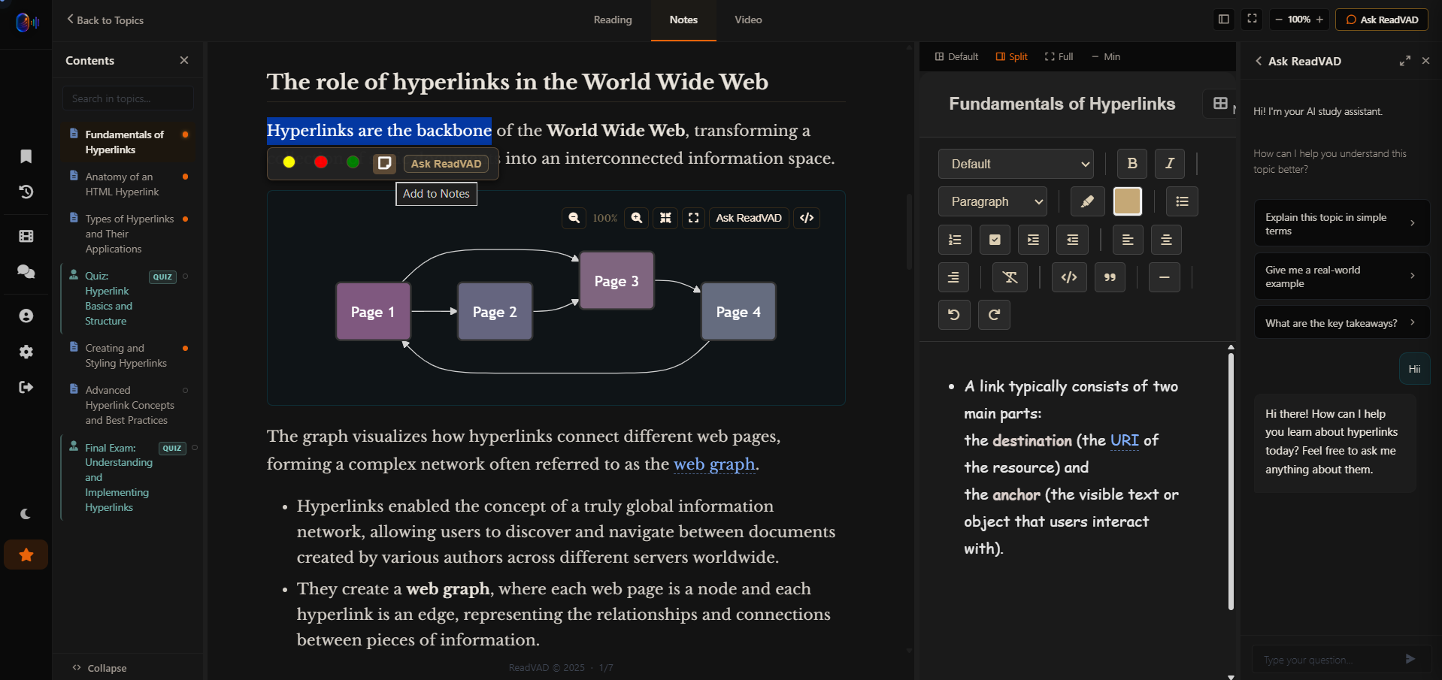Switch to the Video tab

coord(748,20)
